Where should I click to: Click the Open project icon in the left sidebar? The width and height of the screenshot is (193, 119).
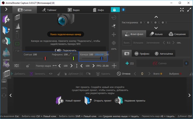click(x=6, y=30)
